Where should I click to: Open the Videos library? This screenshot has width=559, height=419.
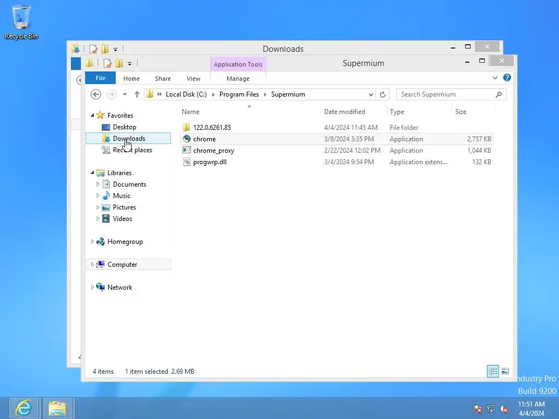(x=122, y=218)
